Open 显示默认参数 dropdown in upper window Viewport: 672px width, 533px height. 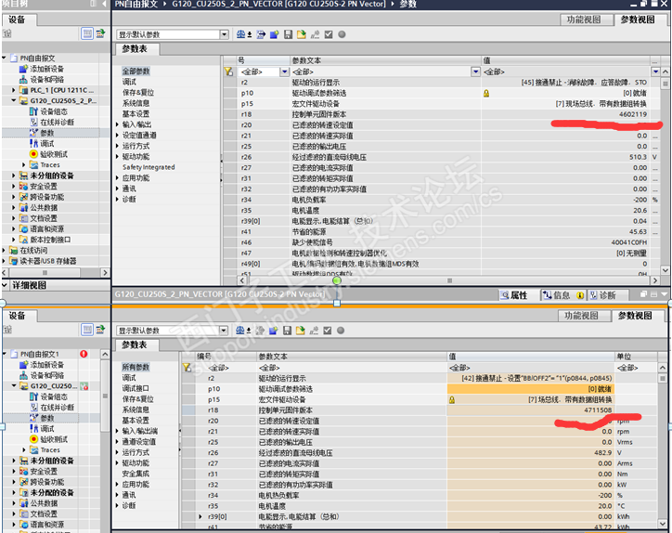click(x=224, y=34)
